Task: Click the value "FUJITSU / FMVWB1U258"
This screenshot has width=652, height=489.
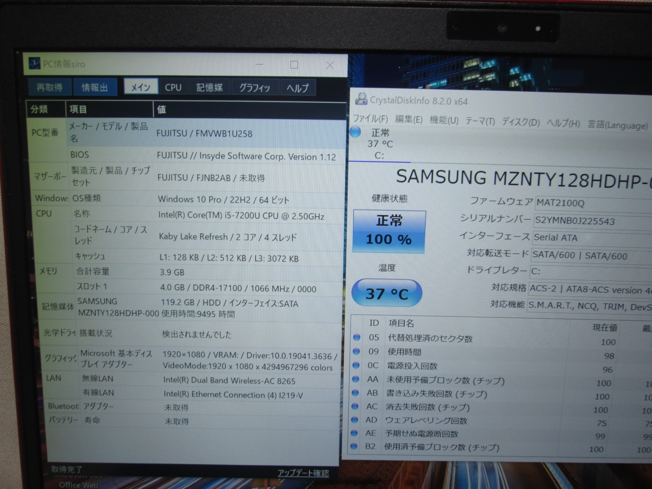Action: tap(205, 133)
